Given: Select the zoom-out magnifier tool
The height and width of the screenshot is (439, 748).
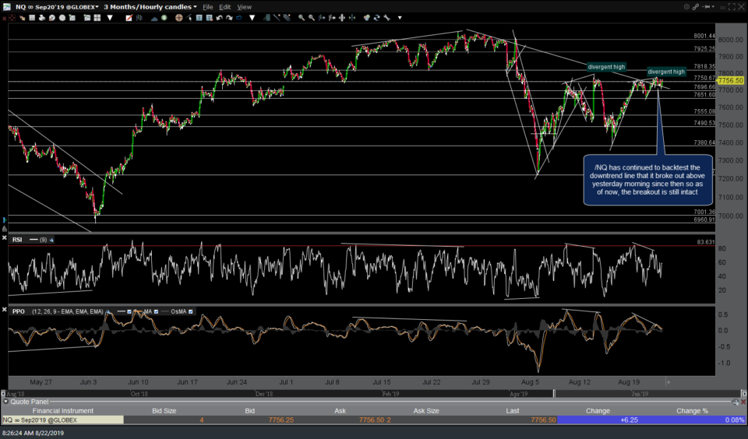Looking at the screenshot, I should [312, 18].
